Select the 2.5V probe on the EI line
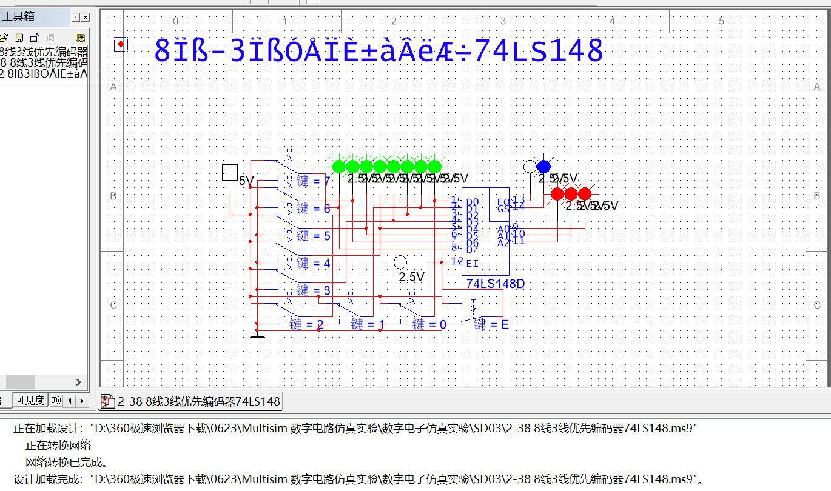This screenshot has width=831, height=491. (x=400, y=262)
